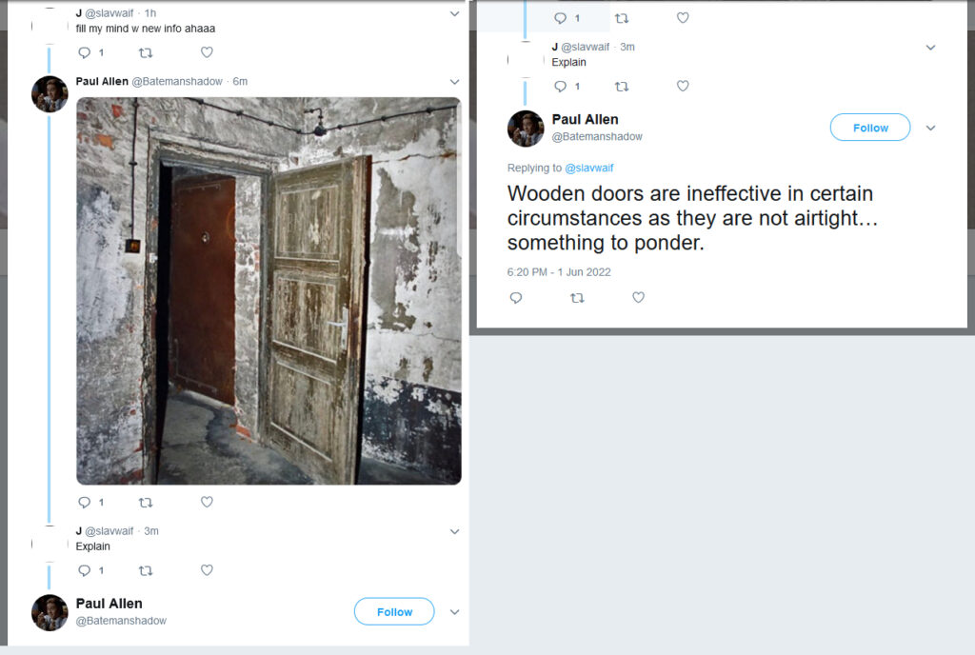Reply to the door photo tweet

pyautogui.click(x=85, y=502)
